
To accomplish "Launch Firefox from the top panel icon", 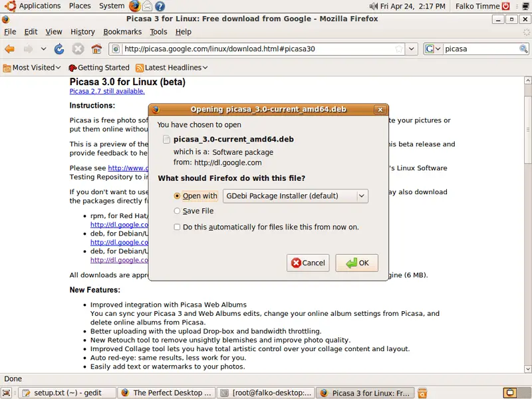I will pyautogui.click(x=135, y=6).
